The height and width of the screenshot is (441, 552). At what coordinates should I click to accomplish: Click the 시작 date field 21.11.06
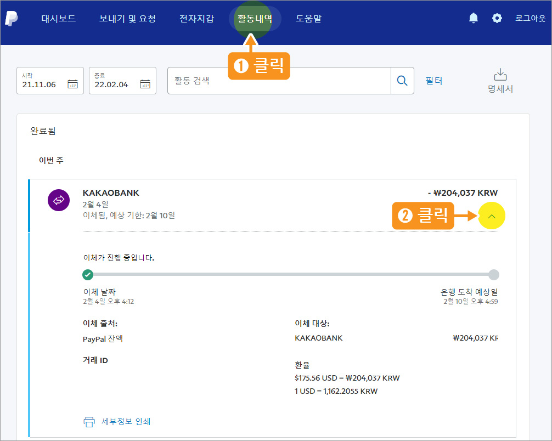click(50, 81)
